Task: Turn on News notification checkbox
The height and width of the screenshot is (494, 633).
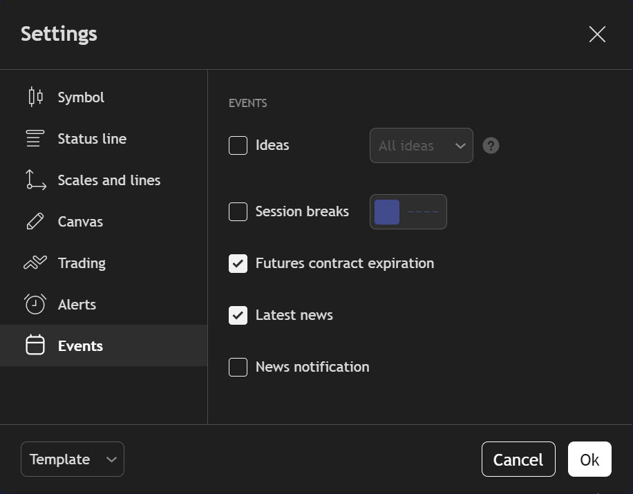Action: coord(238,367)
